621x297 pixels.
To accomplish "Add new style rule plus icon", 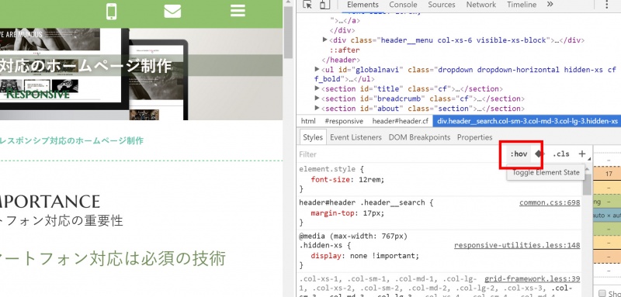I will click(581, 154).
